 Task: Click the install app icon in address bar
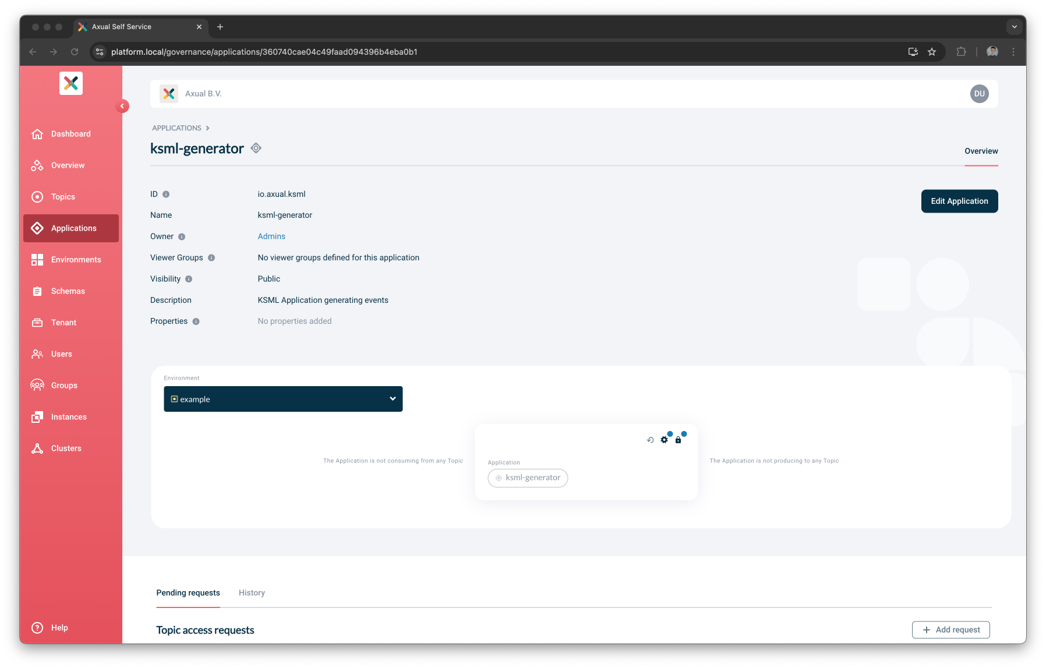click(913, 52)
